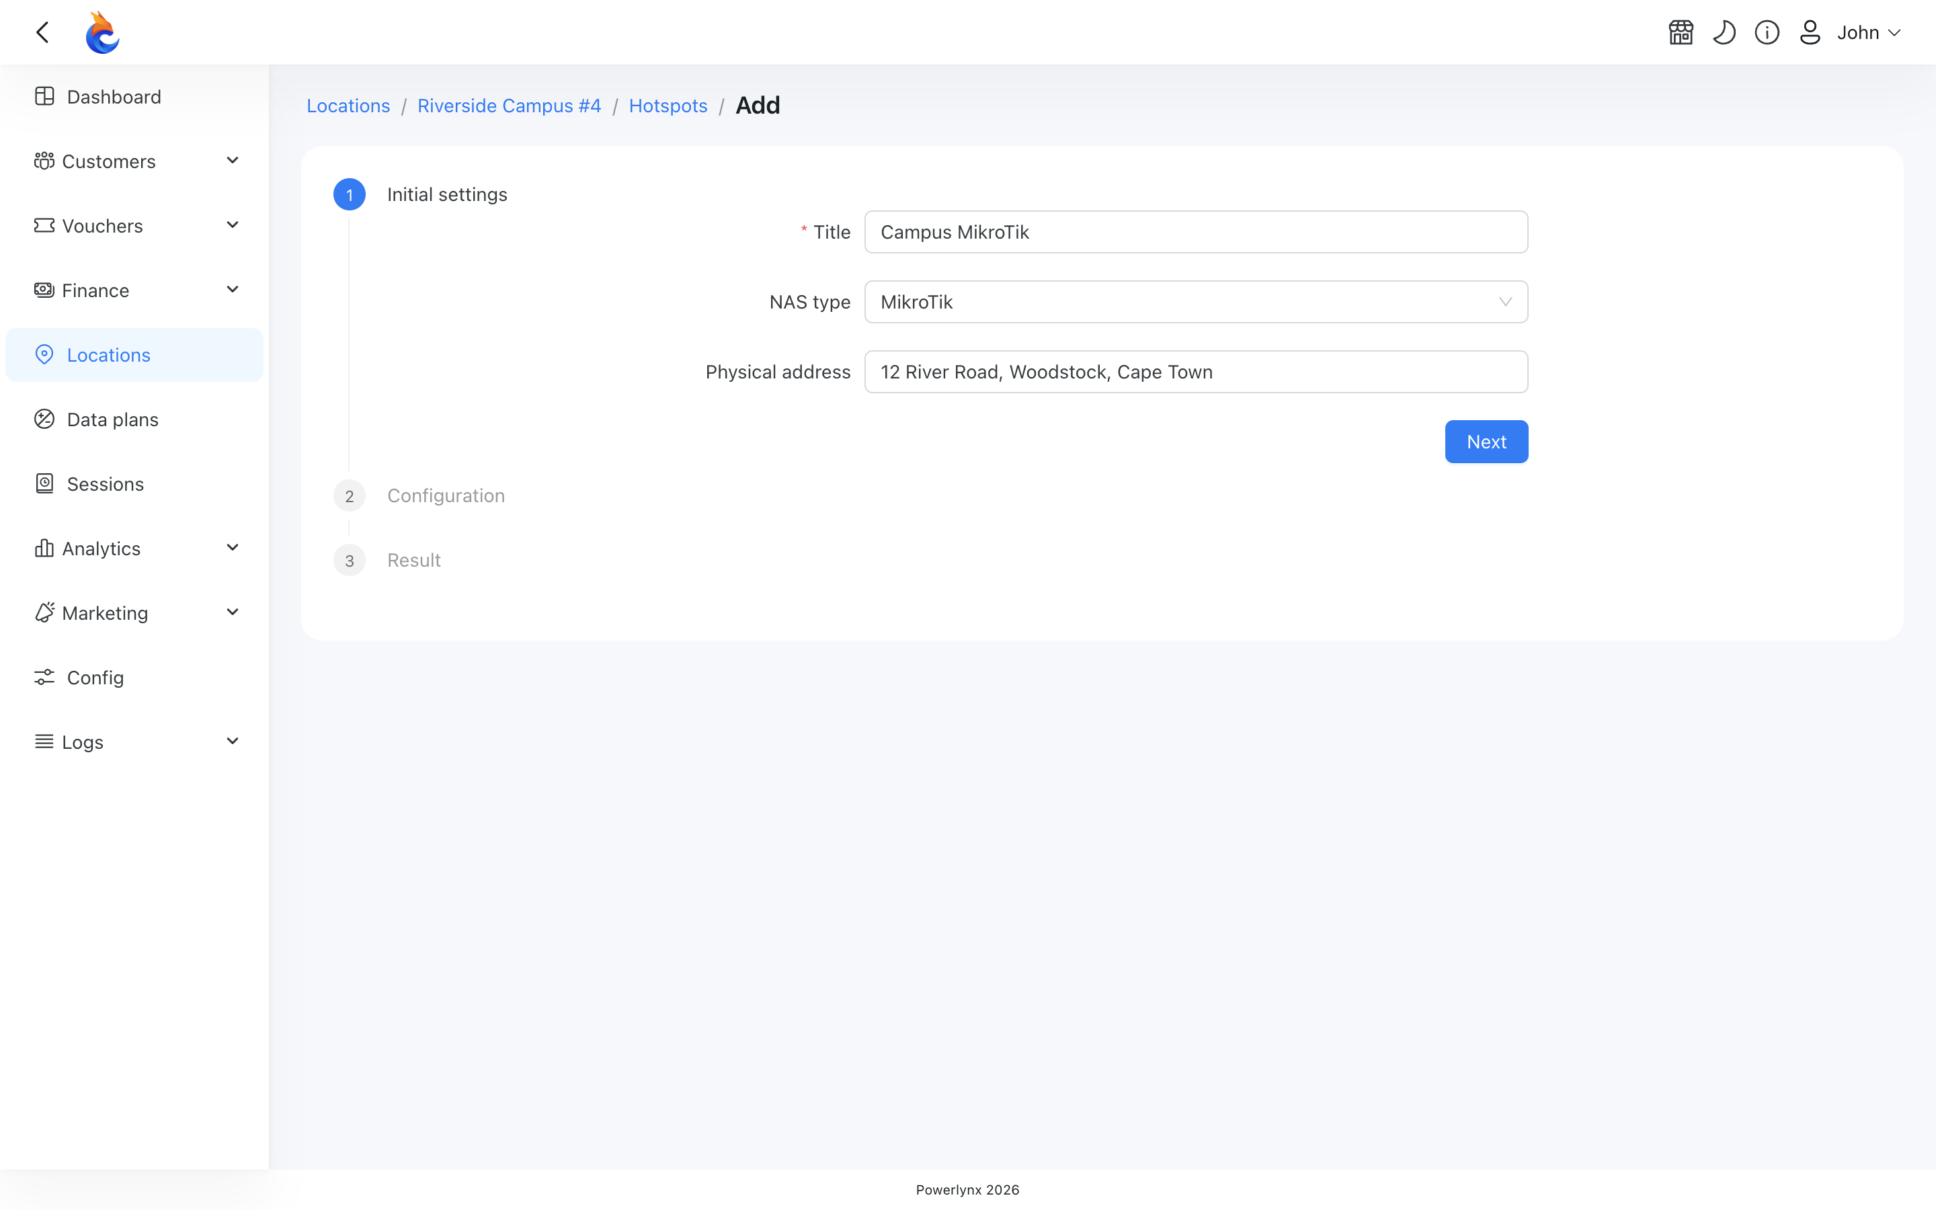Open the John account dropdown
Screen dimensions: 1936x1210
pyautogui.click(x=1868, y=32)
